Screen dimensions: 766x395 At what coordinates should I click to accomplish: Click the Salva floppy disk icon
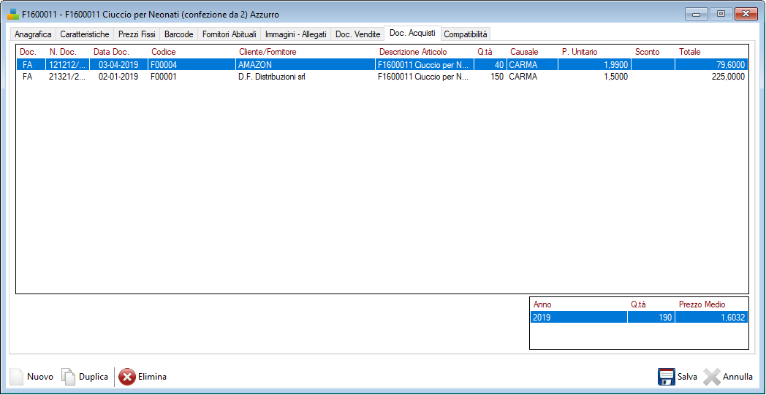point(666,377)
